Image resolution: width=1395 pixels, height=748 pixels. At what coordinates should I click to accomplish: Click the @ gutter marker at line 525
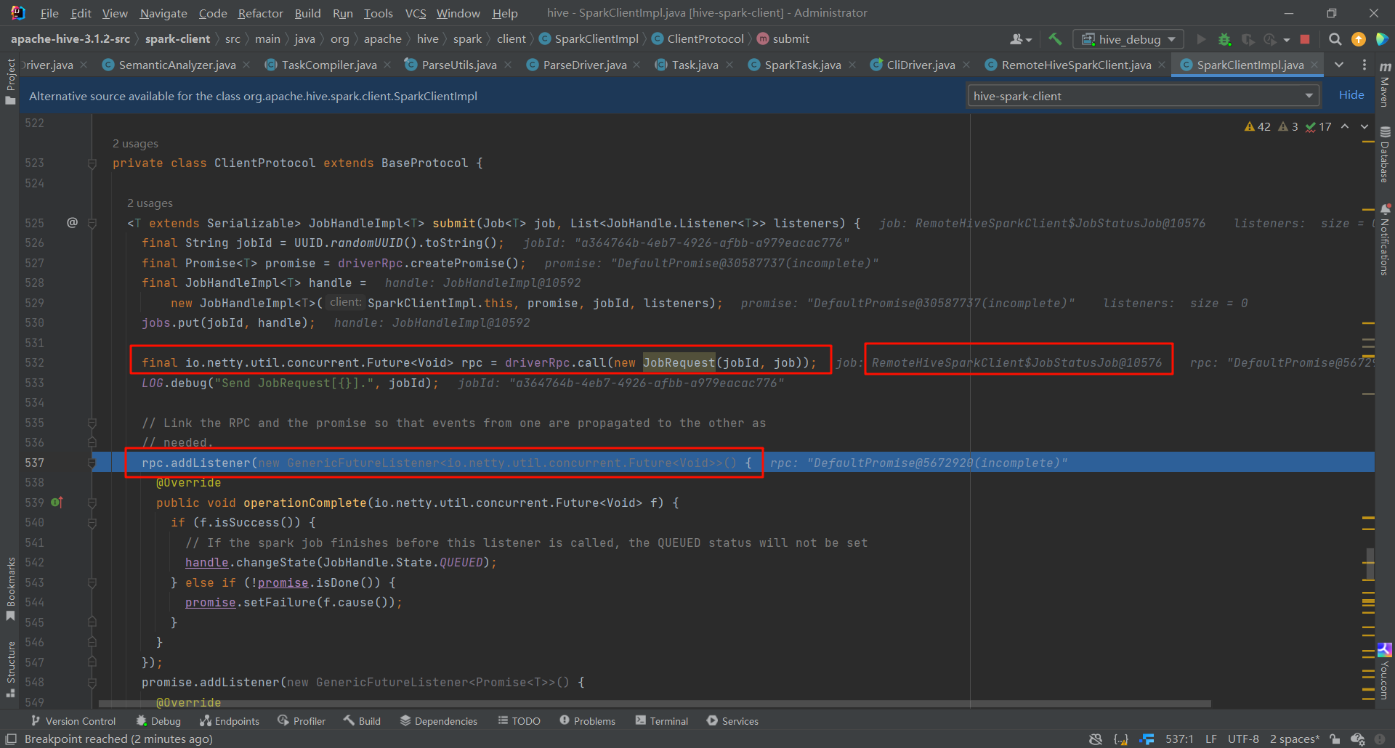[x=72, y=222]
